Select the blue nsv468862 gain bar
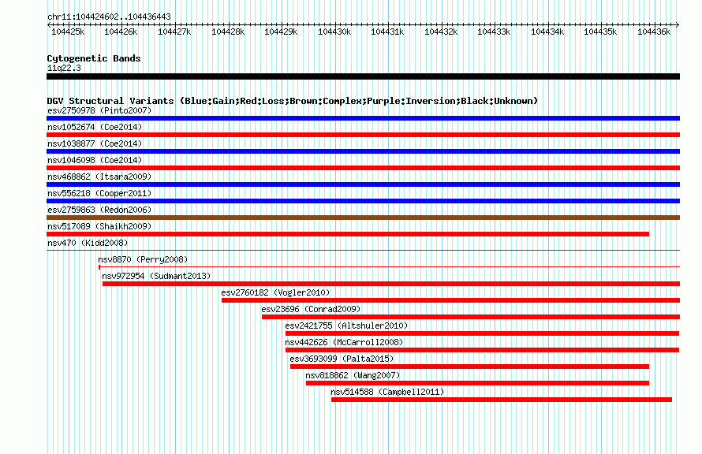Image resolution: width=702 pixels, height=454 pixels. [363, 184]
